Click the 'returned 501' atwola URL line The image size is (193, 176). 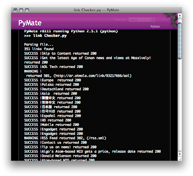click(79, 76)
